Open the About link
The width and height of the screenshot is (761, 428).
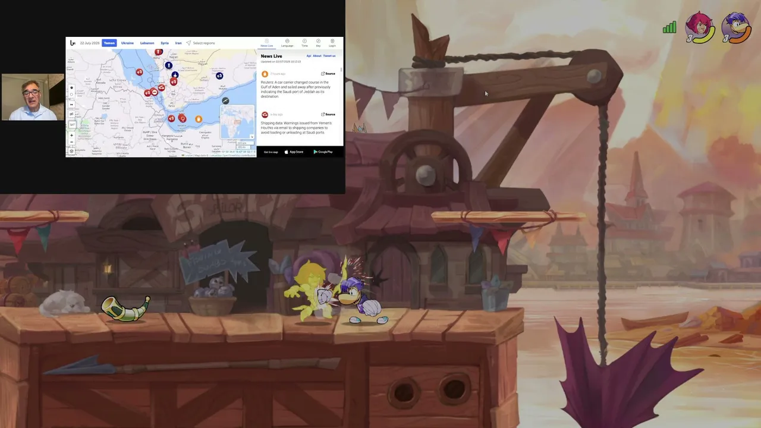coord(317,56)
